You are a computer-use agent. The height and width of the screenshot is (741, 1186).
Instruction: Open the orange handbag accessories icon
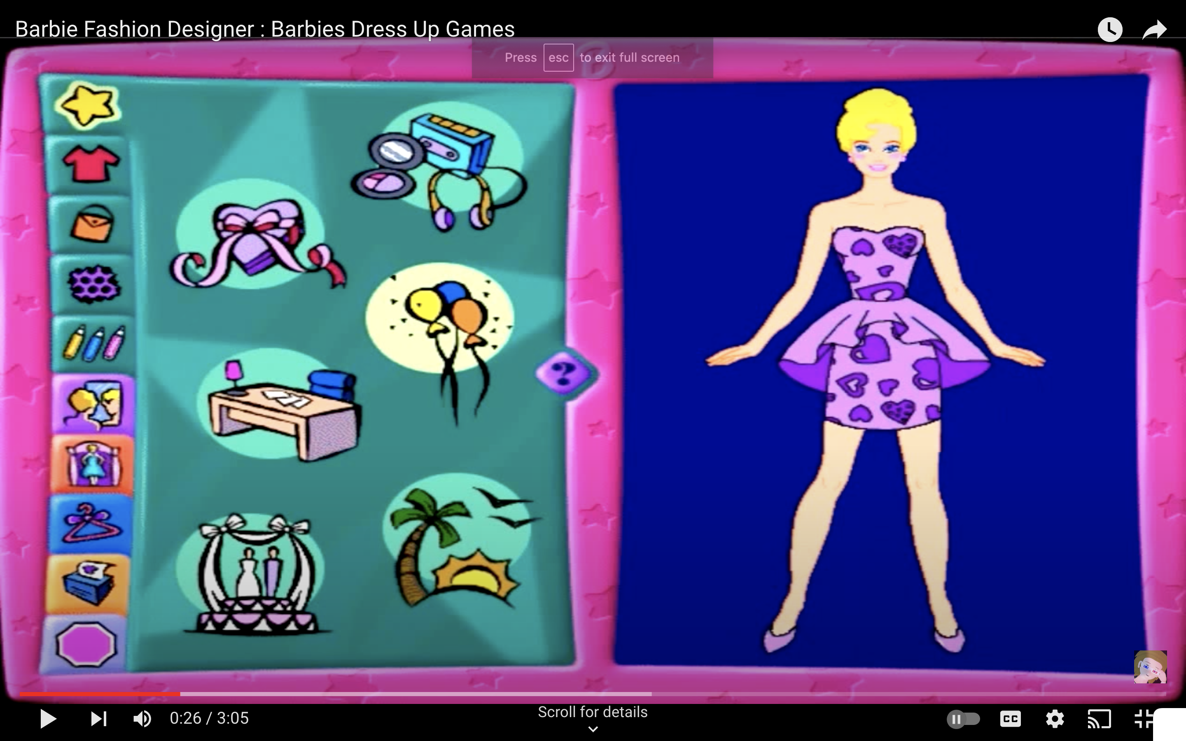92,224
